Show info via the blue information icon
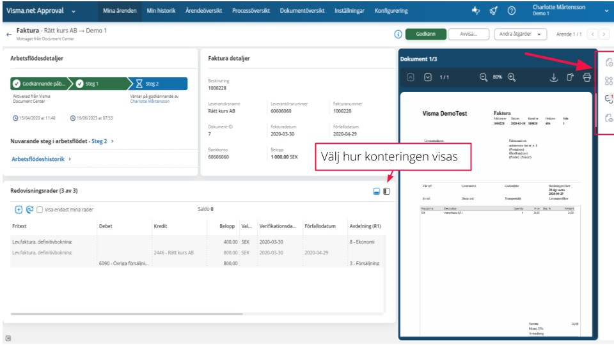Image resolution: width=614 pixels, height=345 pixels. [398, 34]
